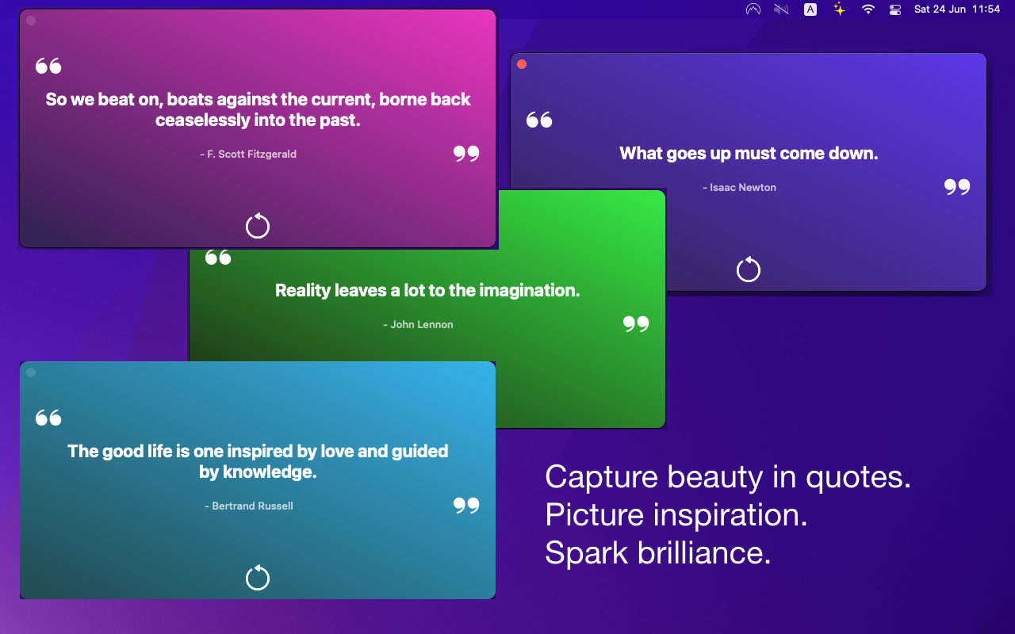The height and width of the screenshot is (634, 1015).
Task: Open the date and time "Sat 24 Jun 11:54"
Action: pos(957,10)
